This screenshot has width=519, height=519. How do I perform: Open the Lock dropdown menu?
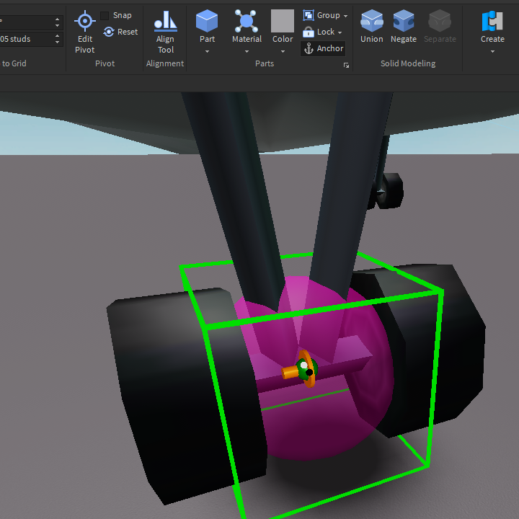tap(340, 32)
